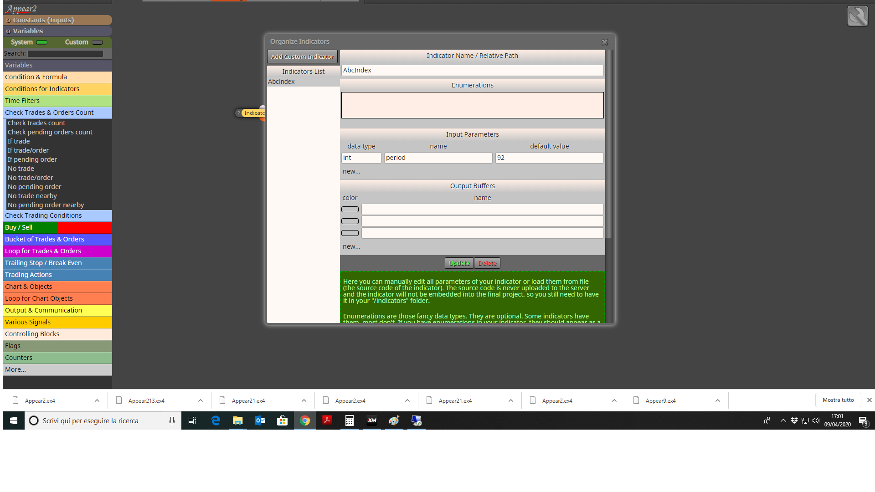This screenshot has height=492, width=875.
Task: Open Outlook from taskbar
Action: 260,420
